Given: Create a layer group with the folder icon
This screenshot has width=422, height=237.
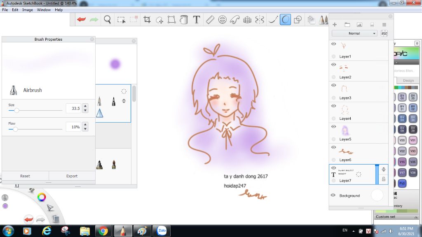Looking at the screenshot, I should click(347, 25).
